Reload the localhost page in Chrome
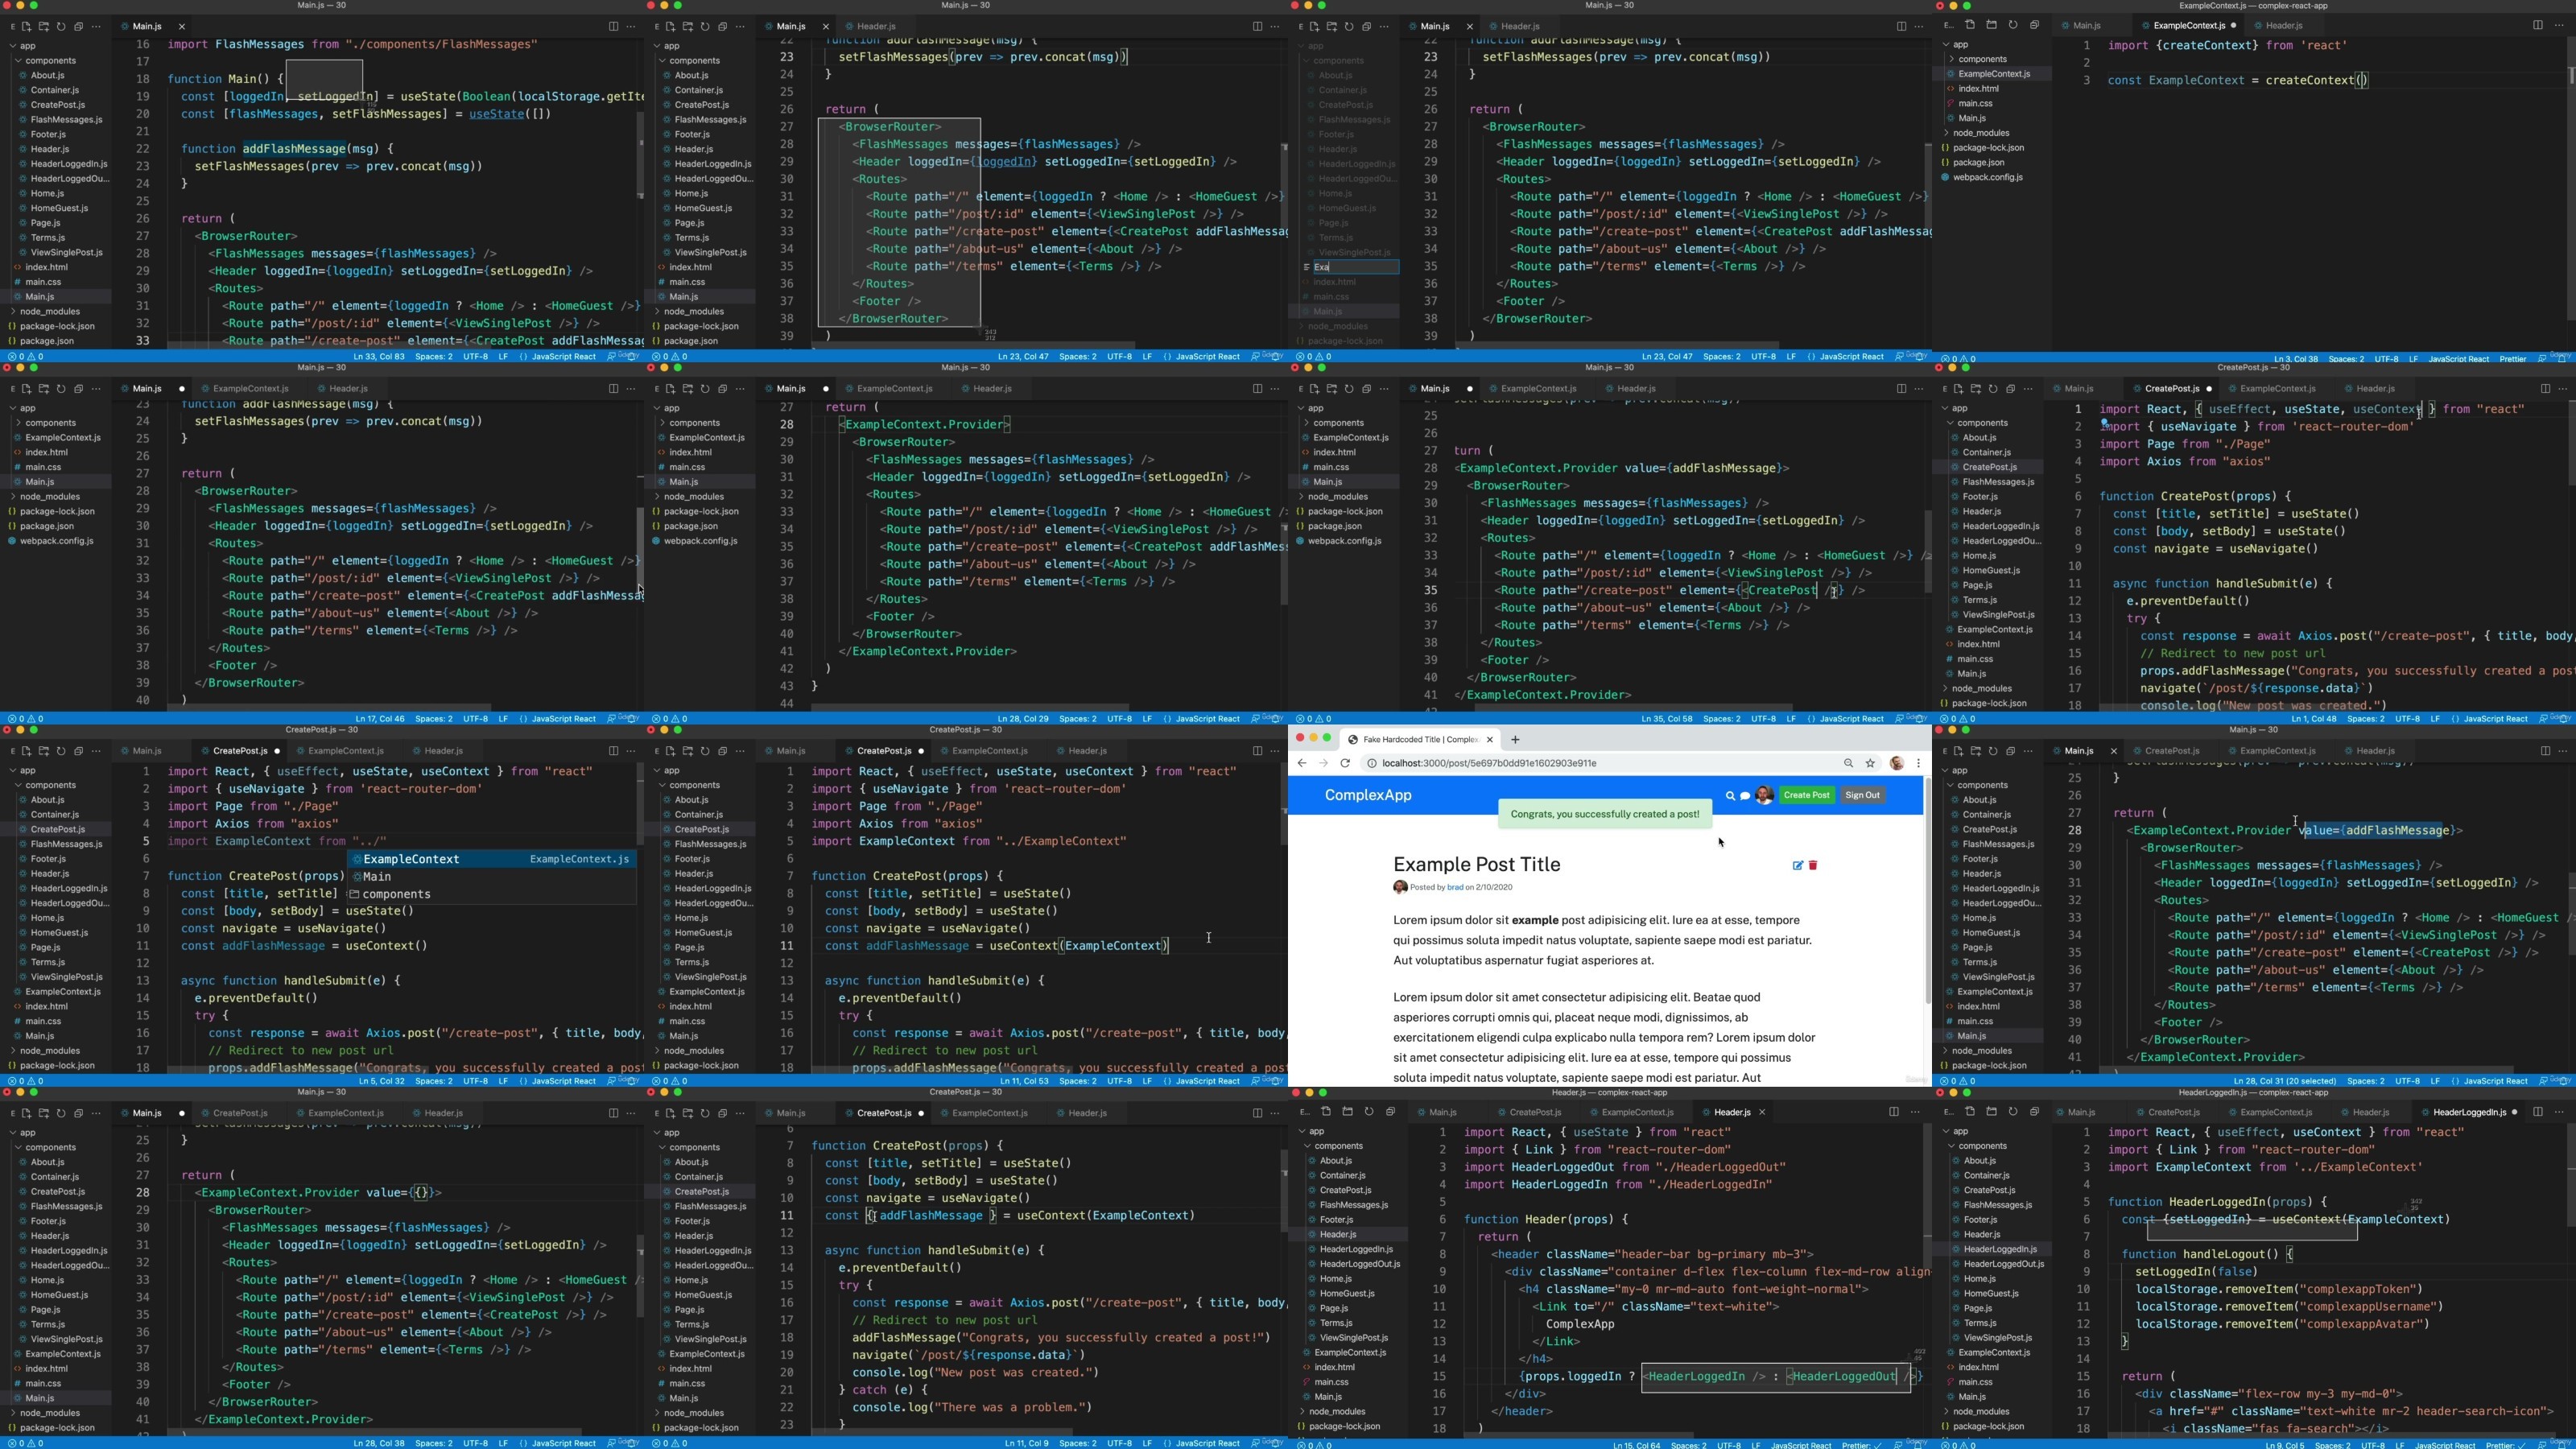Viewport: 2576px width, 1449px height. (1345, 763)
